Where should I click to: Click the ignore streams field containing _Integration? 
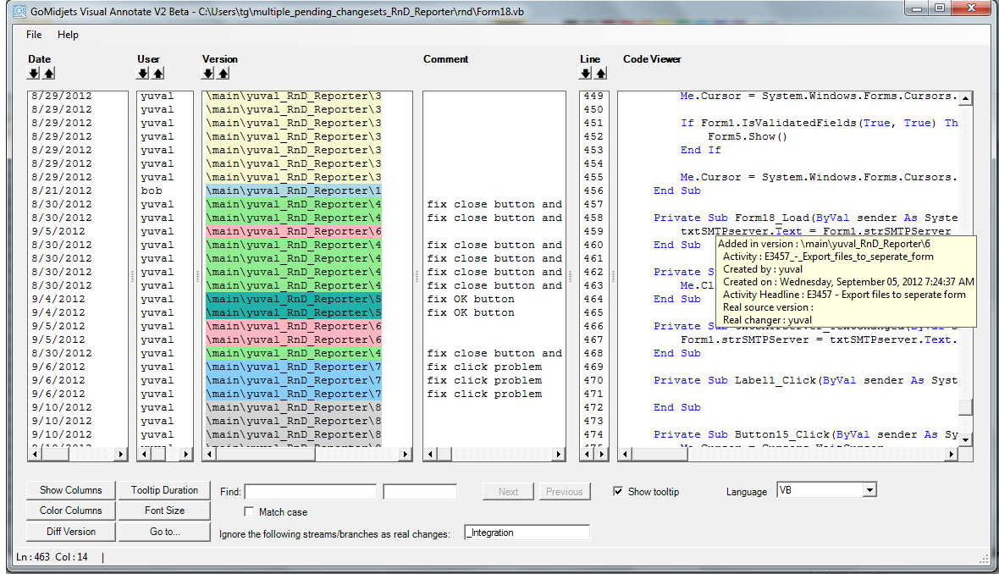(527, 533)
